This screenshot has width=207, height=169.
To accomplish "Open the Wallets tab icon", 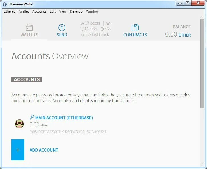I will [29, 27].
